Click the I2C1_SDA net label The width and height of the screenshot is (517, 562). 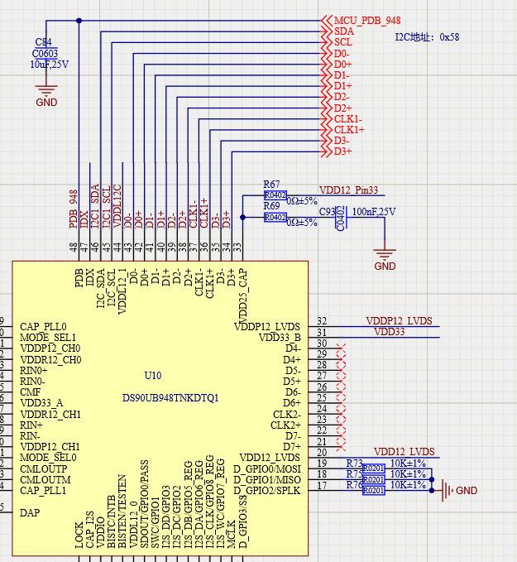click(x=94, y=206)
